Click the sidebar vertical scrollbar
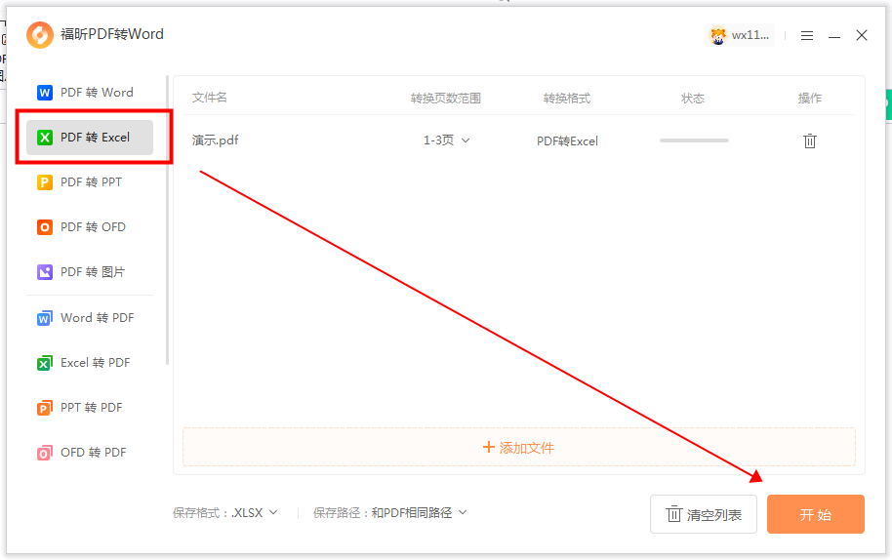The image size is (892, 560). [x=167, y=220]
